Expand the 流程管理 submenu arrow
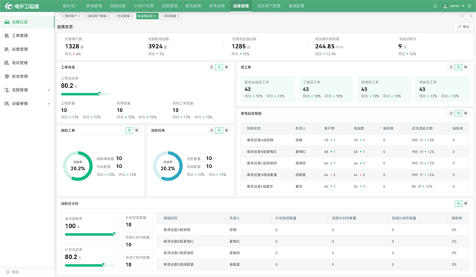 [49, 90]
